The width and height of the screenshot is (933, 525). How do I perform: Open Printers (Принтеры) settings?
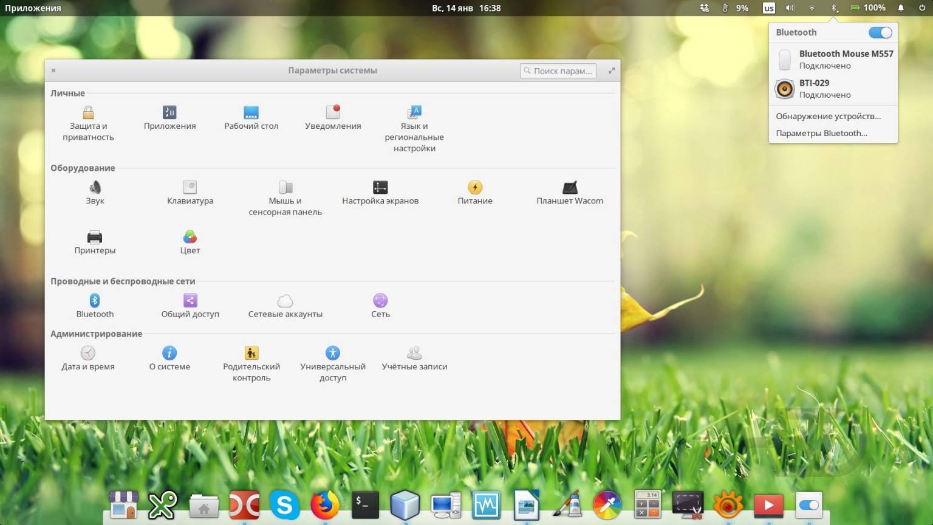pyautogui.click(x=95, y=242)
